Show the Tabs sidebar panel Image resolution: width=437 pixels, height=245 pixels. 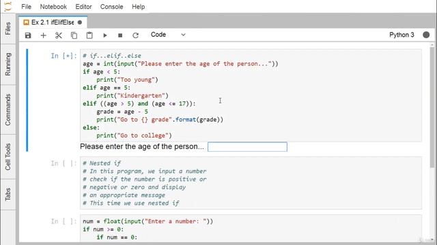click(8, 194)
